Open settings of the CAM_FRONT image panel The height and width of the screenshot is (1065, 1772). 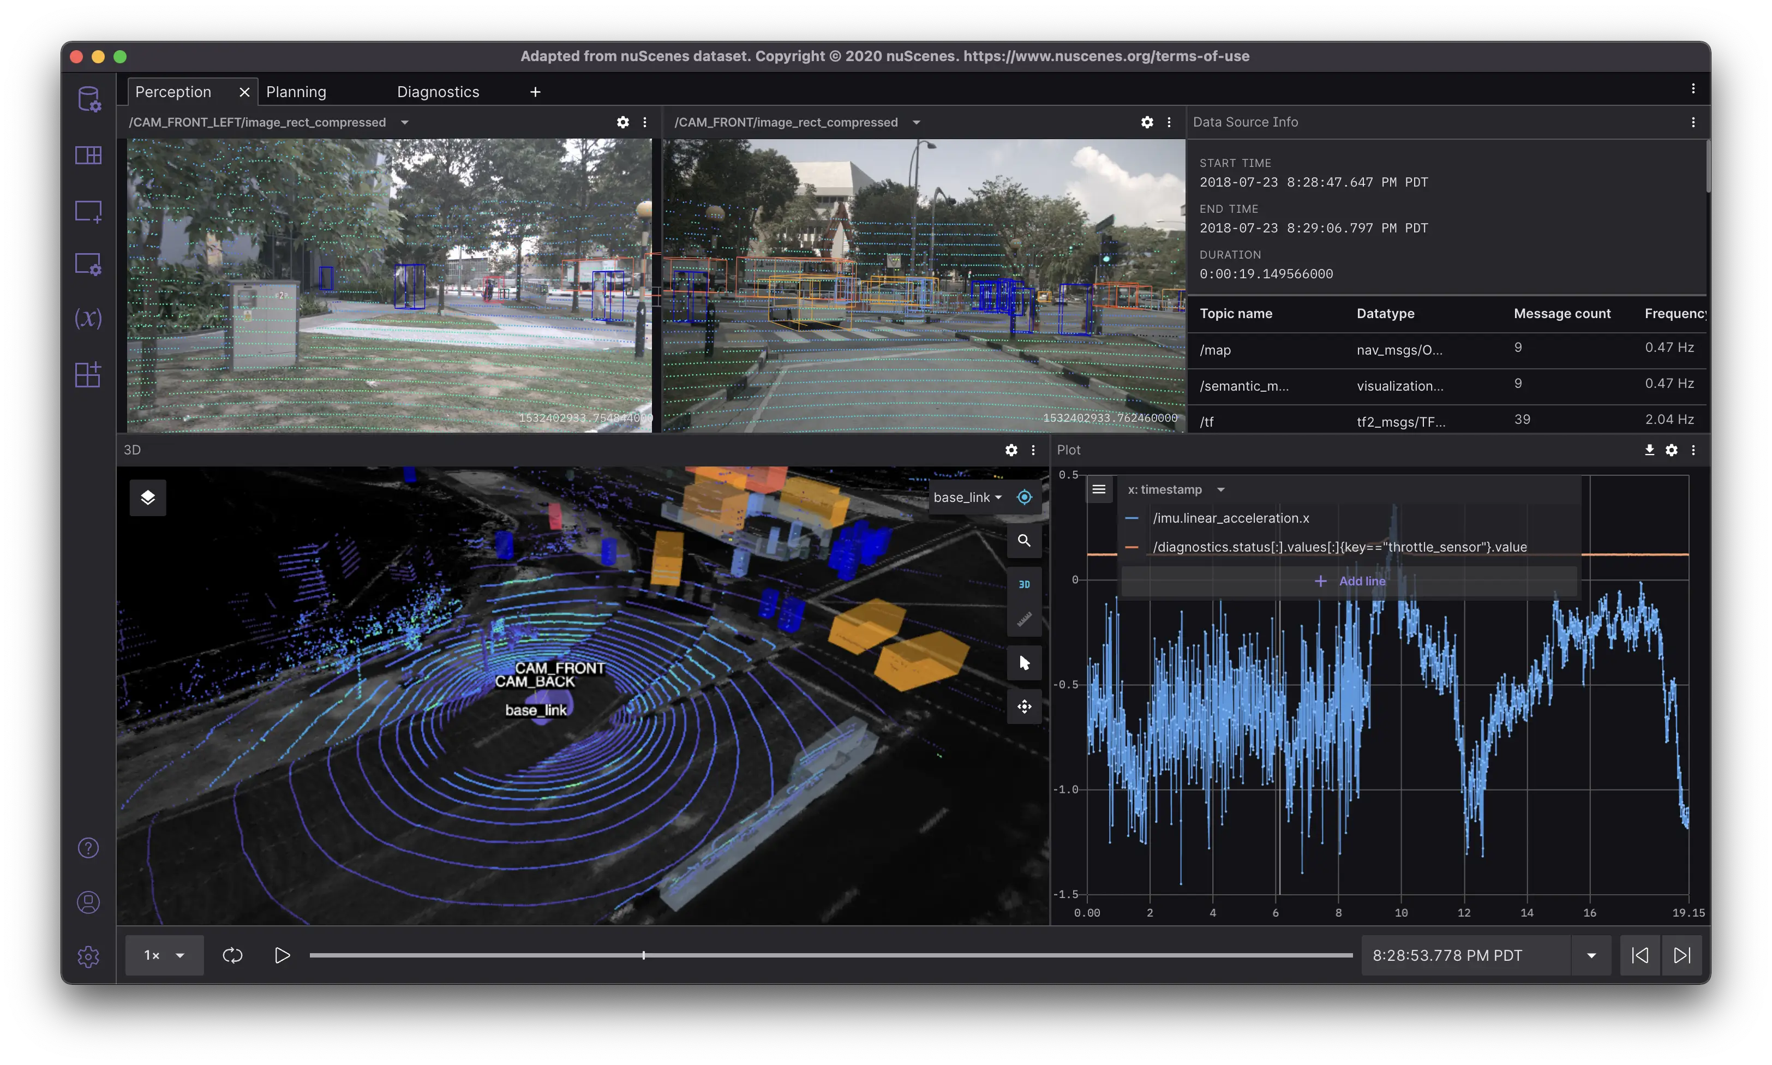coord(1146,123)
